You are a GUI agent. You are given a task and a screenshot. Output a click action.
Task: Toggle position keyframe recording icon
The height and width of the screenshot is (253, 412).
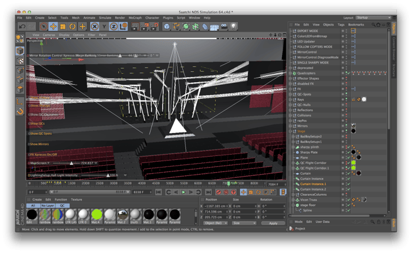(x=243, y=192)
